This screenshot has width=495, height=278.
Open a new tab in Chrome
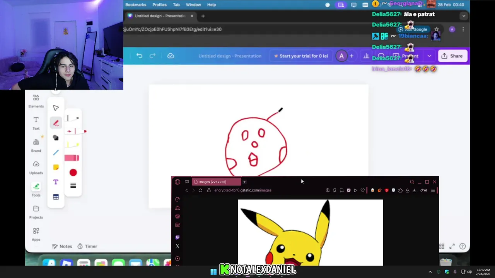point(203,16)
